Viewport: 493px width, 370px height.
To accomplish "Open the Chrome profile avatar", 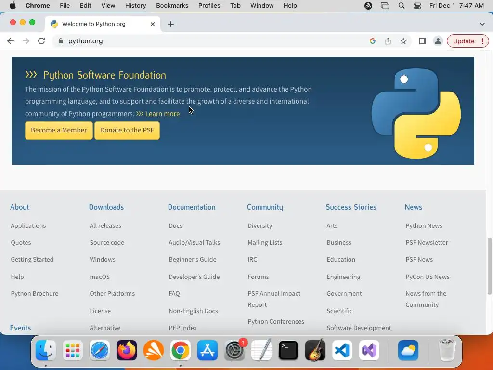I will (x=438, y=41).
